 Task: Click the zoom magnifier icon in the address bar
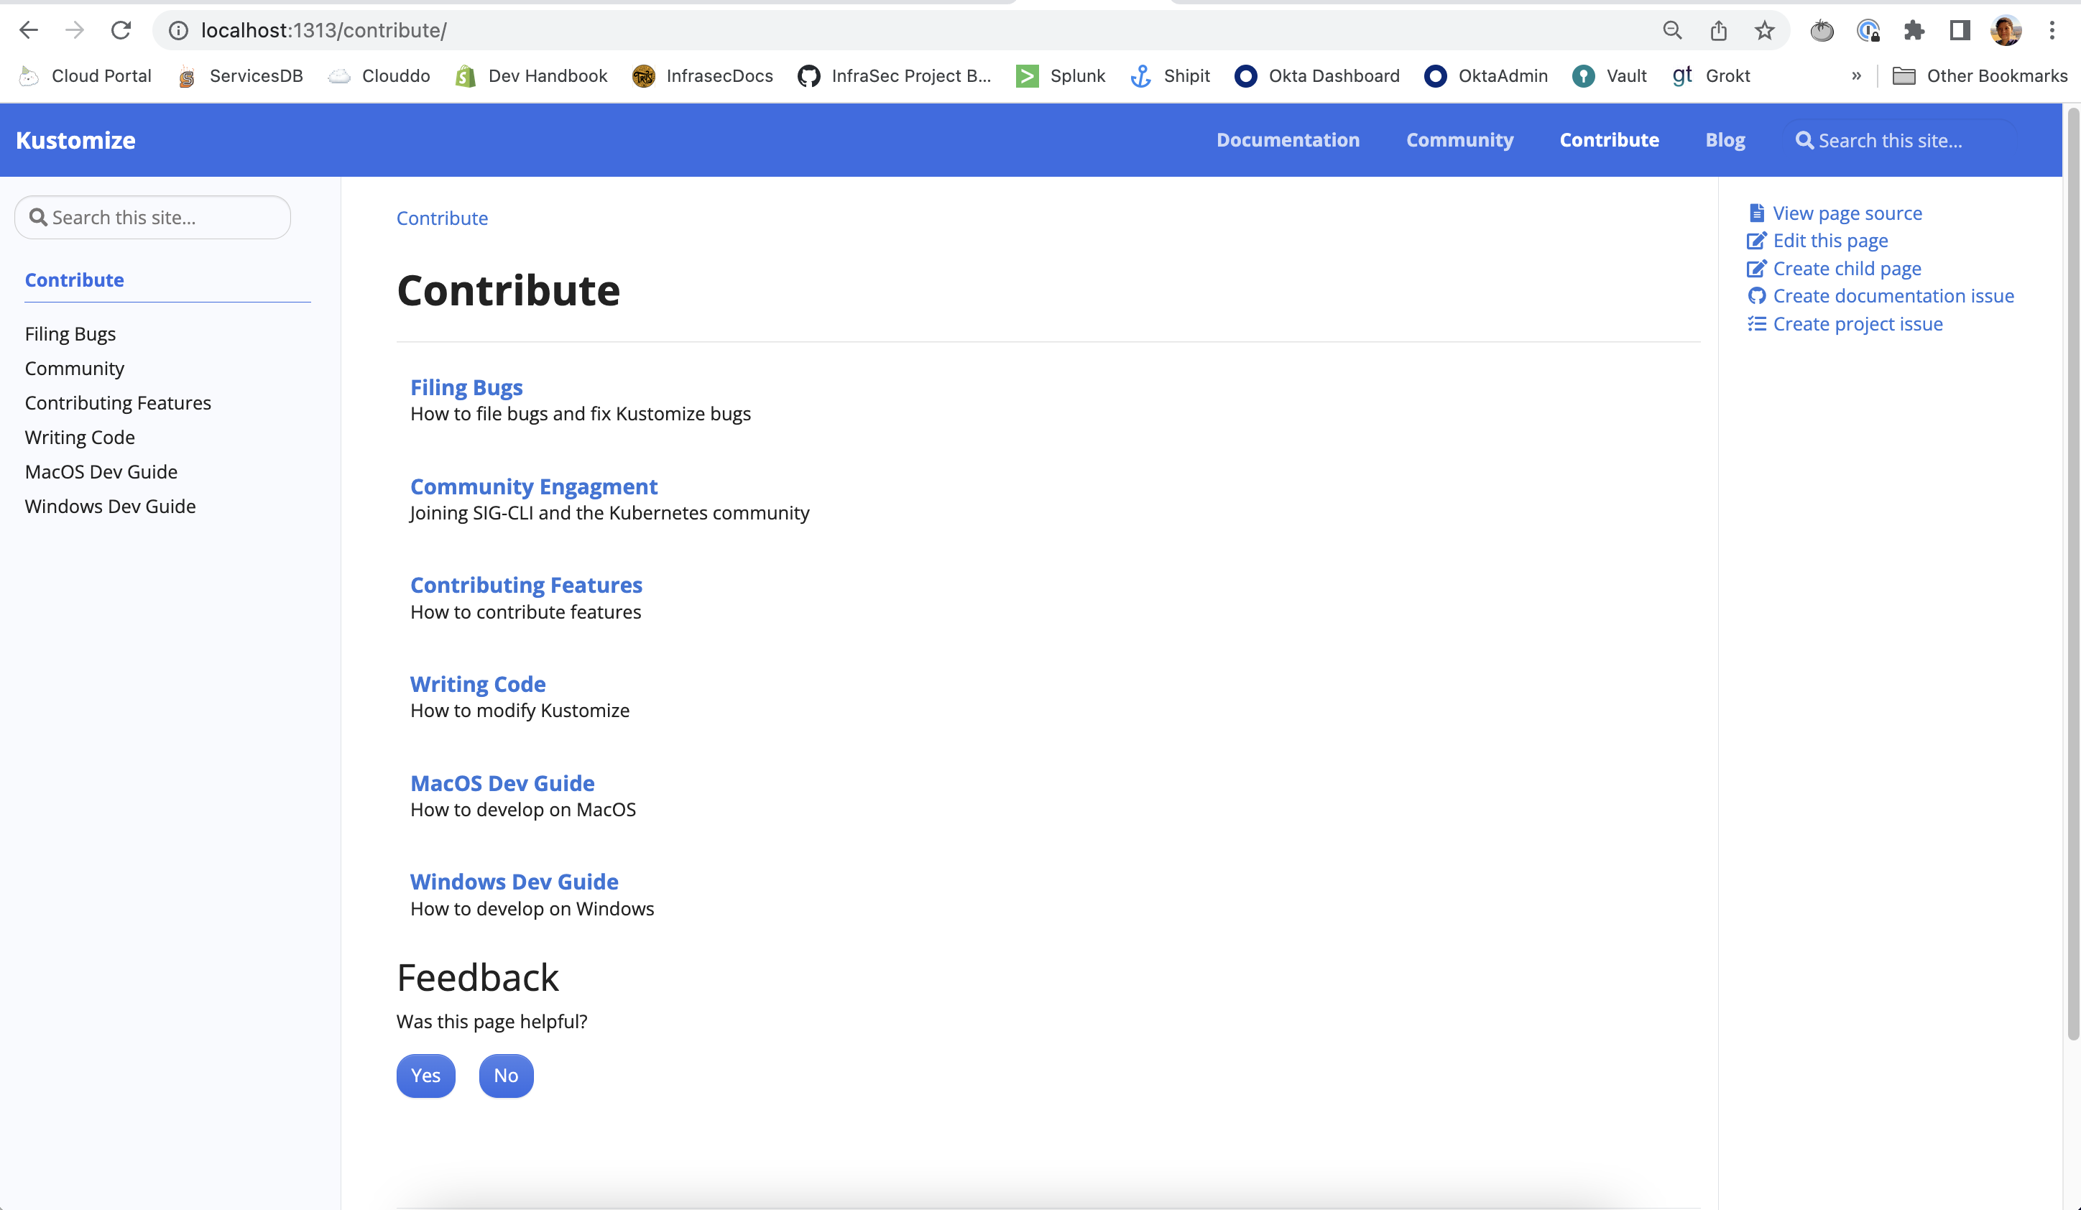tap(1672, 31)
